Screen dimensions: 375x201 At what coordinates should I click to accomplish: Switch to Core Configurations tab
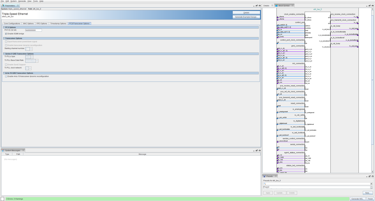coord(12,23)
